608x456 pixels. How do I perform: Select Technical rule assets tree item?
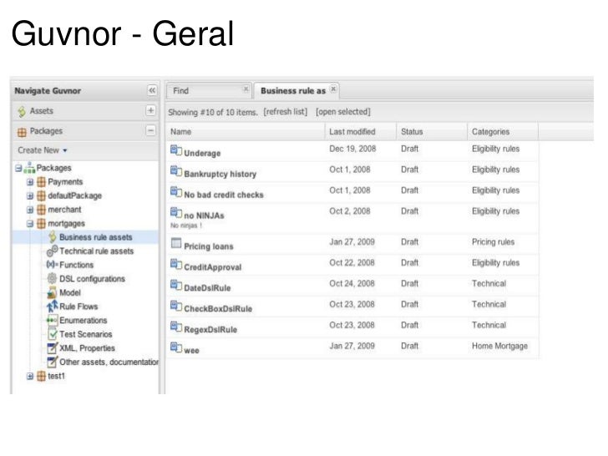[96, 251]
